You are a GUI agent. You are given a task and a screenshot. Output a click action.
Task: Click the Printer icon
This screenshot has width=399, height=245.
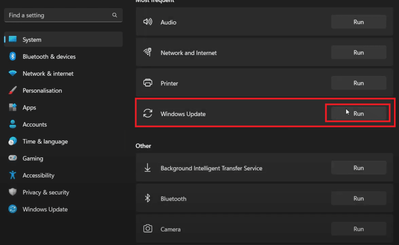coord(148,83)
